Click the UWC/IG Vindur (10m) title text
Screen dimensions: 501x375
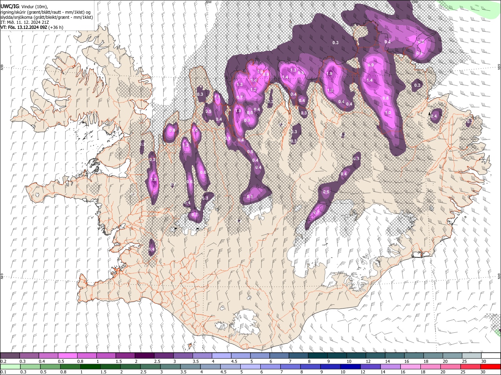(x=24, y=6)
